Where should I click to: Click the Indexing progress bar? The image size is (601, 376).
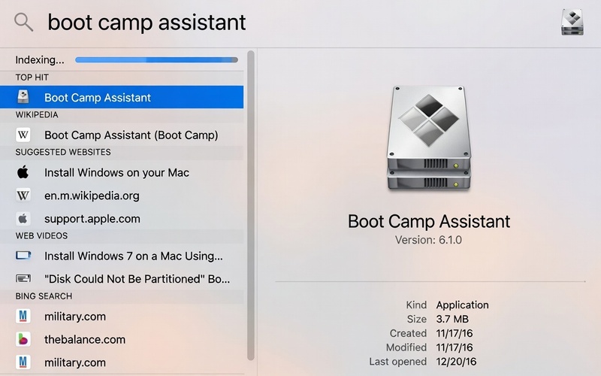156,60
